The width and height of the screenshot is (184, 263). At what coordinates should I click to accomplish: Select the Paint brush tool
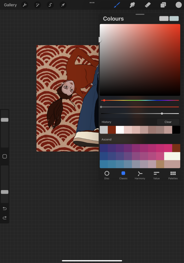[117, 5]
